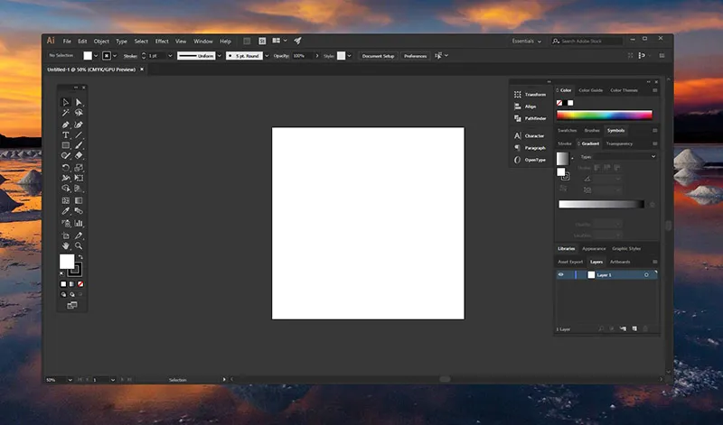The width and height of the screenshot is (723, 425).
Task: Switch to the Swatches tab
Action: point(567,130)
